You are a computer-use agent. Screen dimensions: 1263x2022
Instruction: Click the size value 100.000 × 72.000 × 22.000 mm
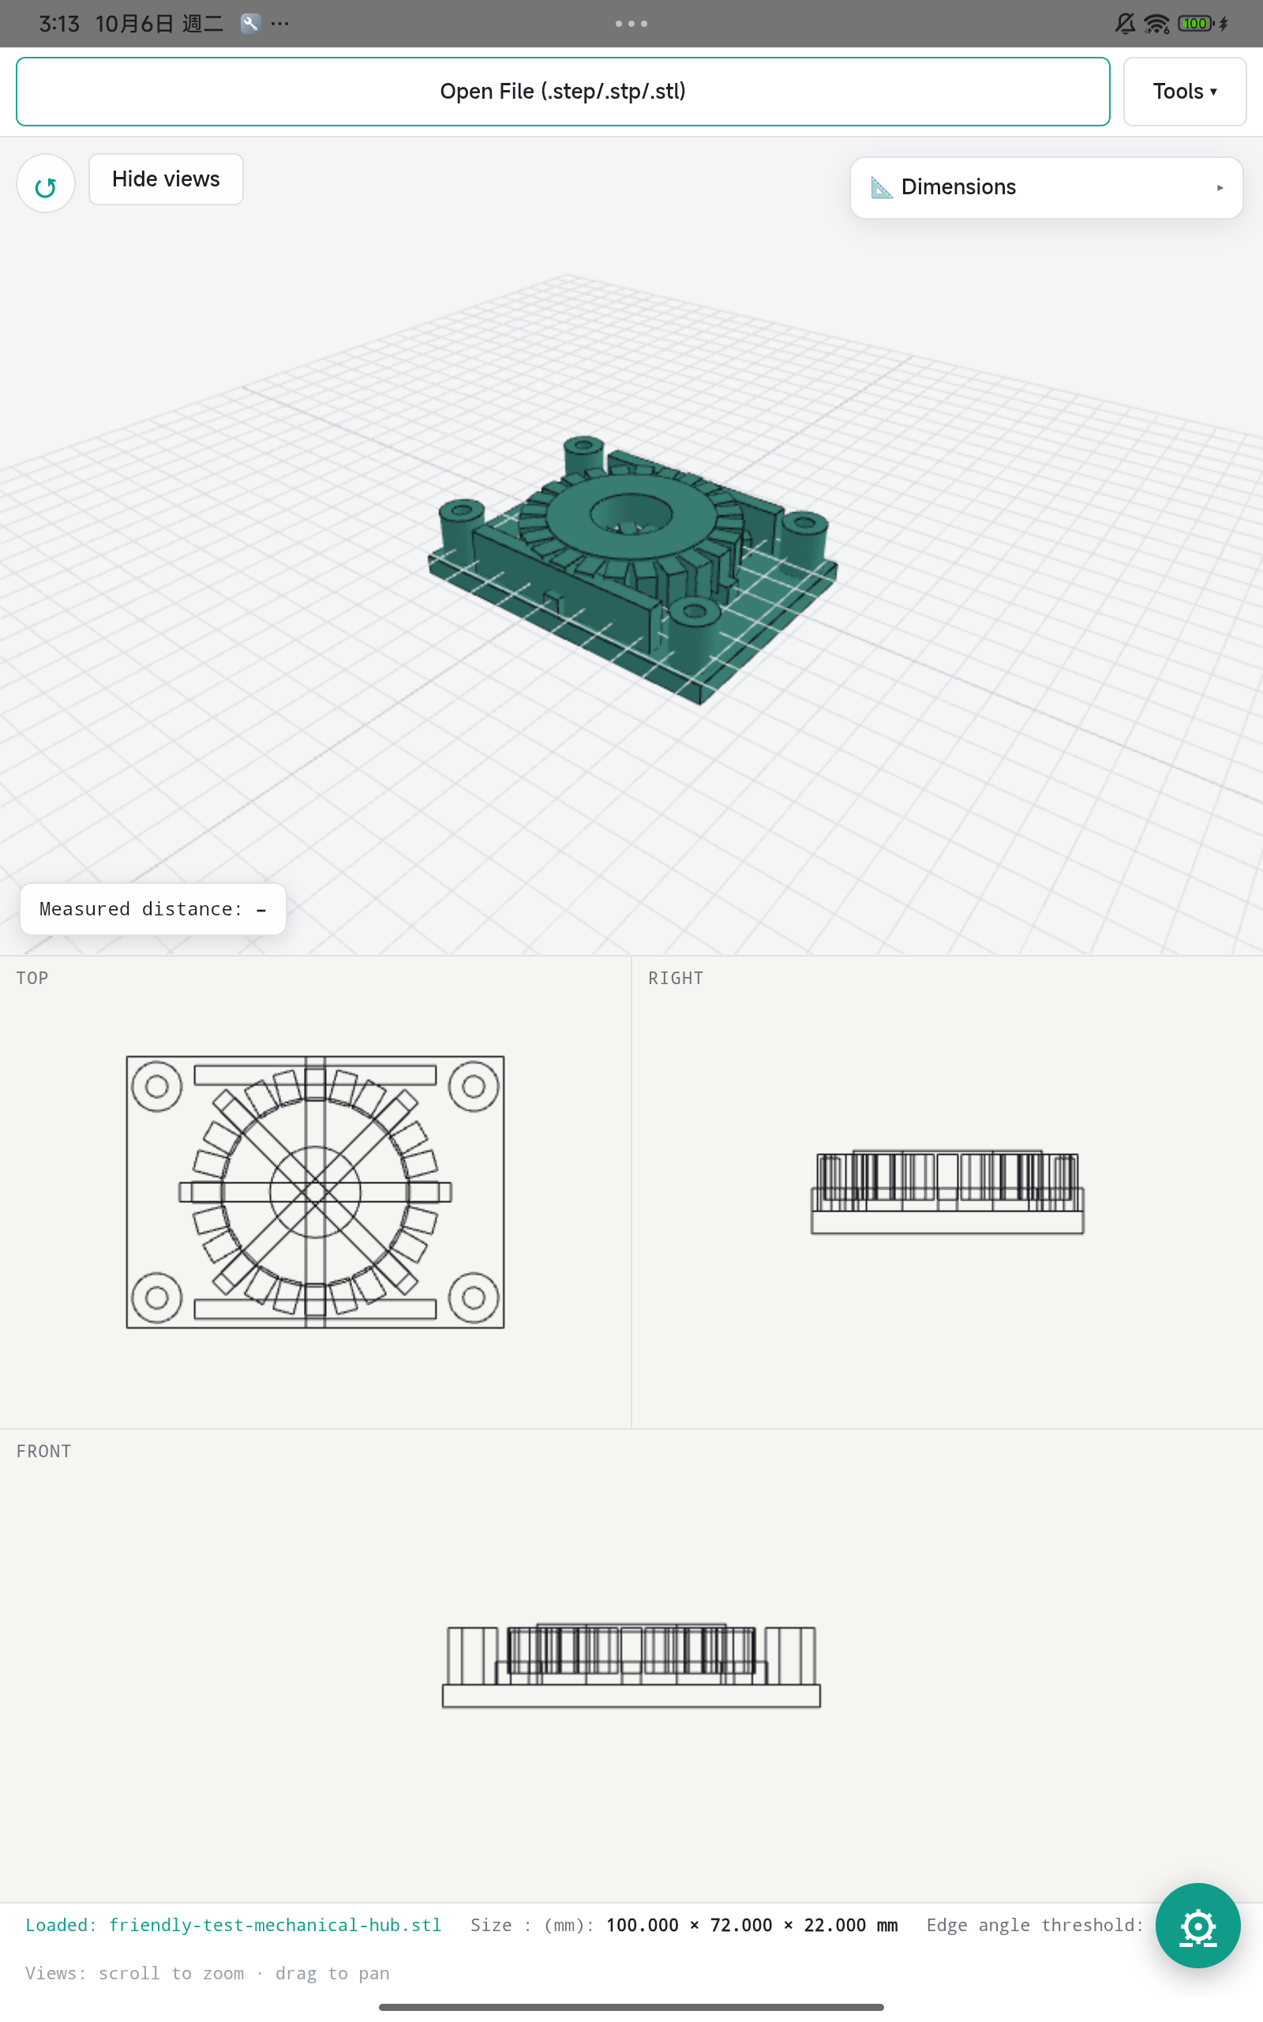tap(751, 1925)
